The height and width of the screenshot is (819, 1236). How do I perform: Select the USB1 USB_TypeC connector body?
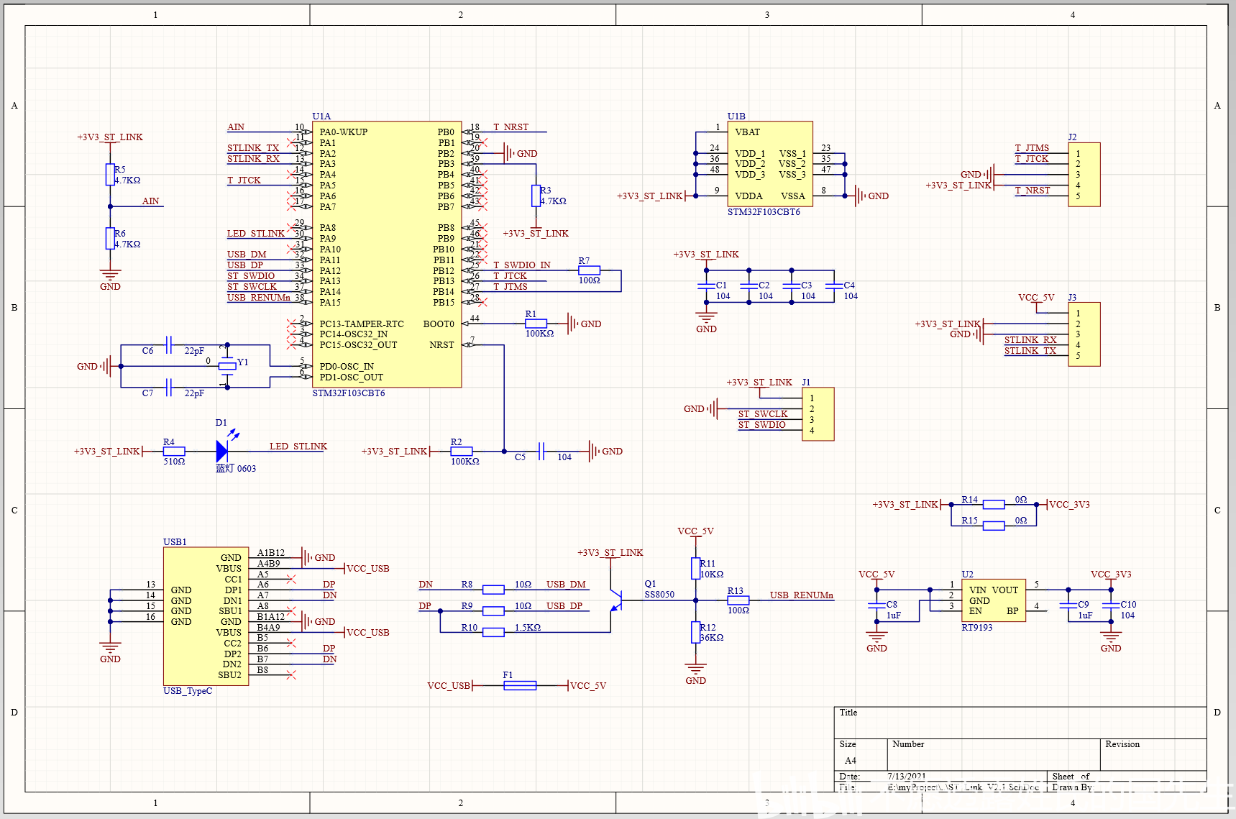206,616
